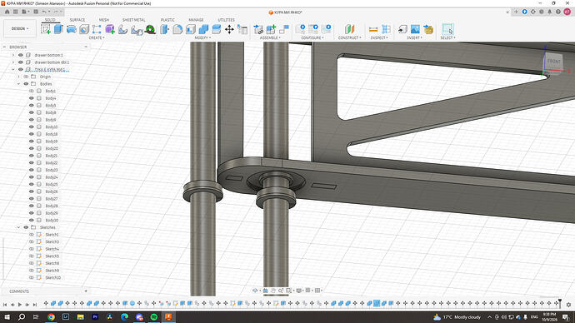Activate the Select window tool icon

click(447, 29)
